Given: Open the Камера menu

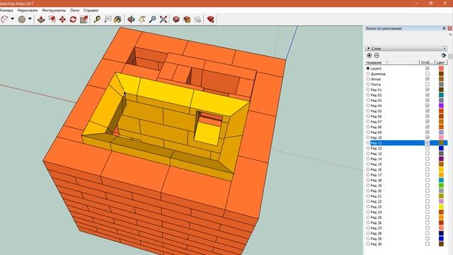Looking at the screenshot, I should click(x=6, y=10).
